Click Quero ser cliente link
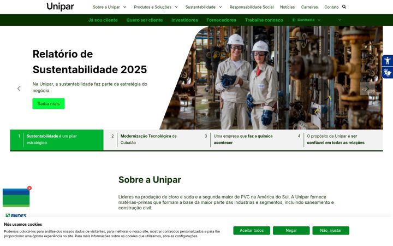Screen dimensions: 393x246 pos(144,20)
